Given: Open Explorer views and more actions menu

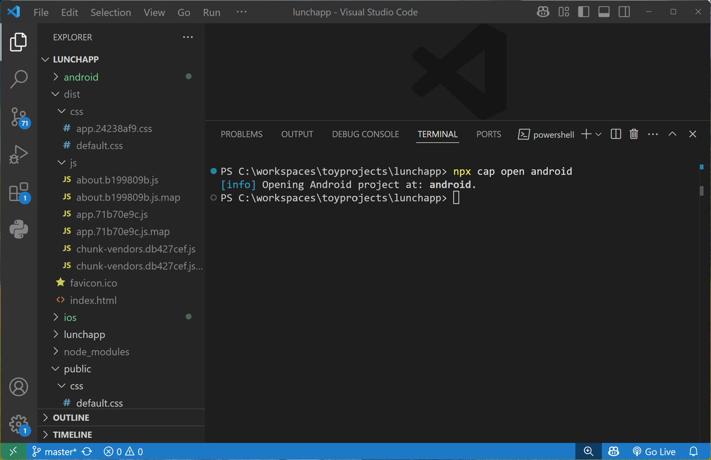Looking at the screenshot, I should (188, 37).
